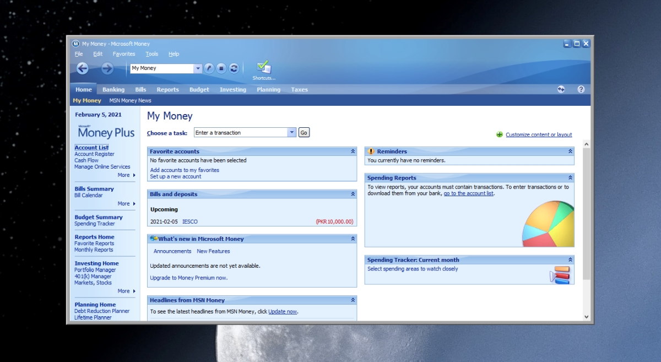Expand More under Markets, Stocks
The width and height of the screenshot is (661, 362).
point(126,291)
